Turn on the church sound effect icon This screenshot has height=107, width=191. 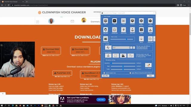point(108,56)
